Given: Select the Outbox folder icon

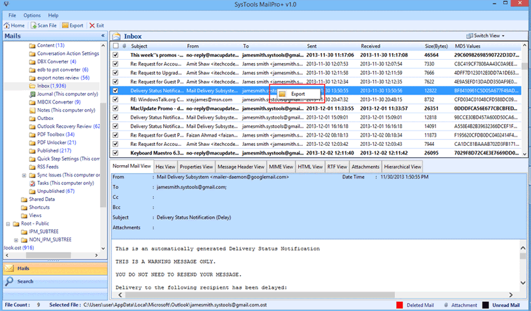Looking at the screenshot, I should pyautogui.click(x=32, y=119).
